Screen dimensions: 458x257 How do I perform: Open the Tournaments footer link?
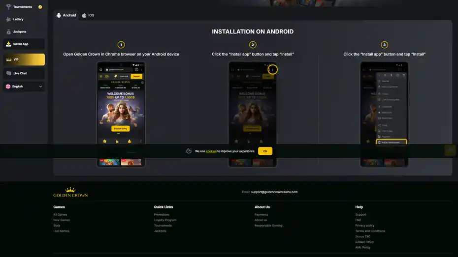coord(163,226)
